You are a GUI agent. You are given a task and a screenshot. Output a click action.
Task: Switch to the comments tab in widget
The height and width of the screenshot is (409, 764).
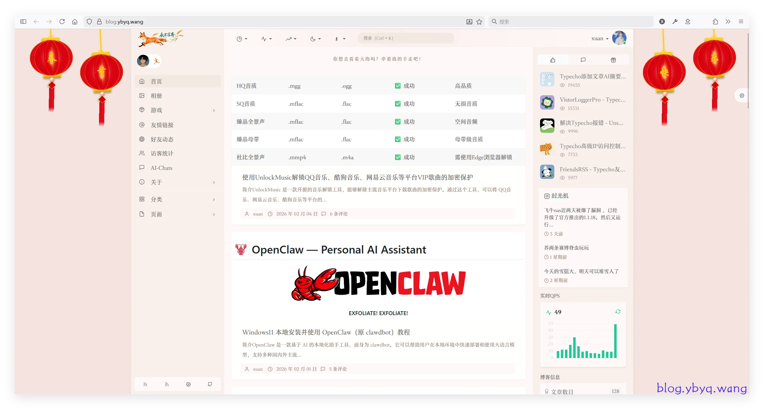[x=583, y=60]
